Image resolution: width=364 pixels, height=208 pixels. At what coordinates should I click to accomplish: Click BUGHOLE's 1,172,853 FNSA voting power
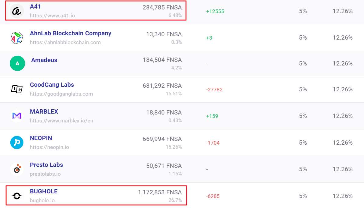tap(160, 192)
